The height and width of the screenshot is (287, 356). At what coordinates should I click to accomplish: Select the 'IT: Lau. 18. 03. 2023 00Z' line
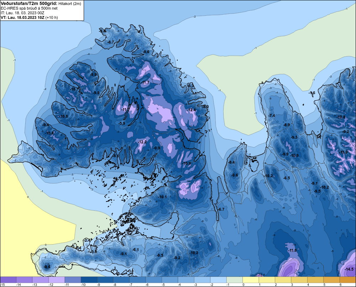pyautogui.click(x=22, y=13)
